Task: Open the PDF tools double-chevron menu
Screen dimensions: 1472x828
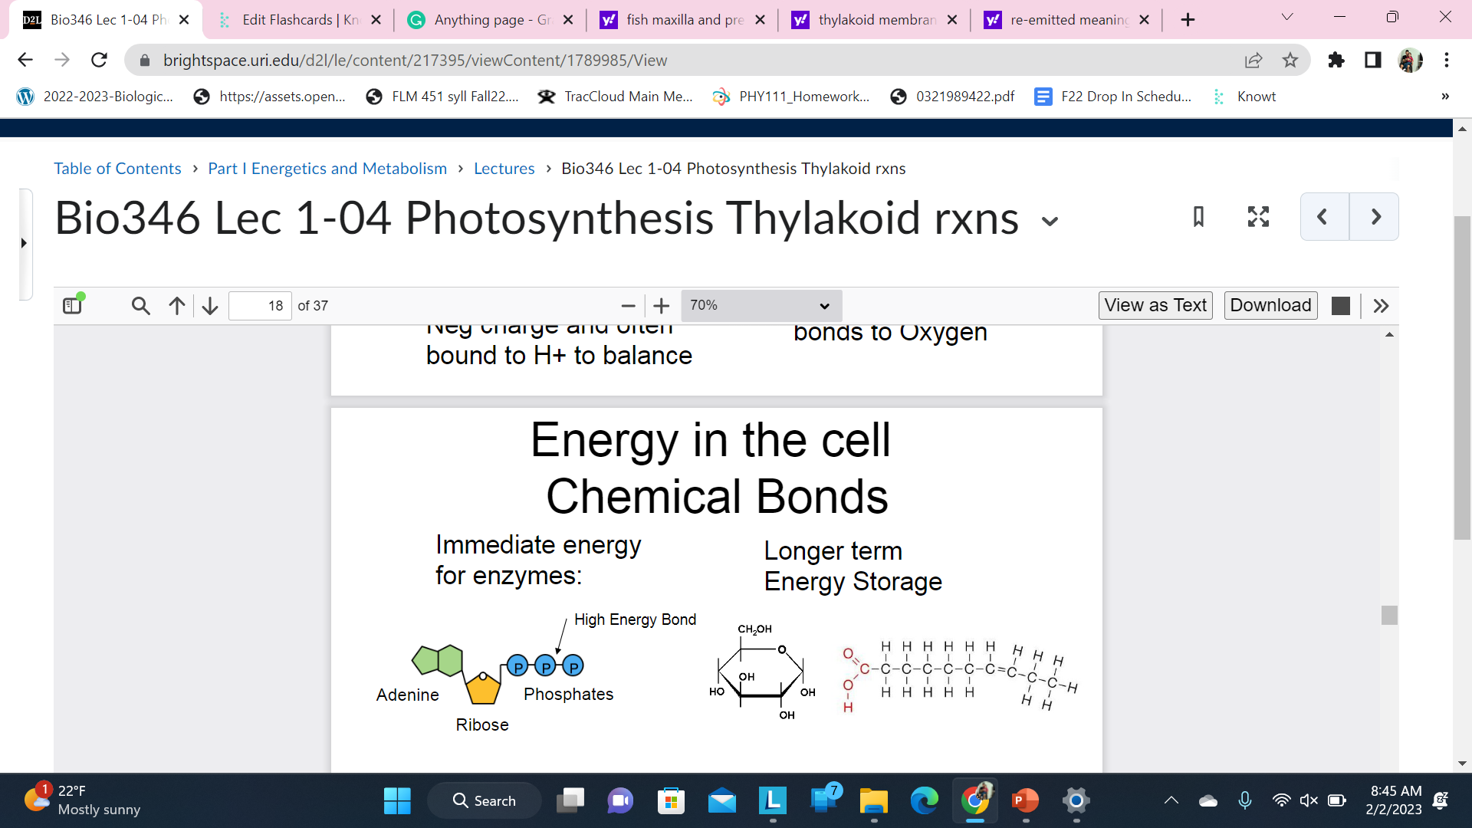Action: click(x=1381, y=306)
